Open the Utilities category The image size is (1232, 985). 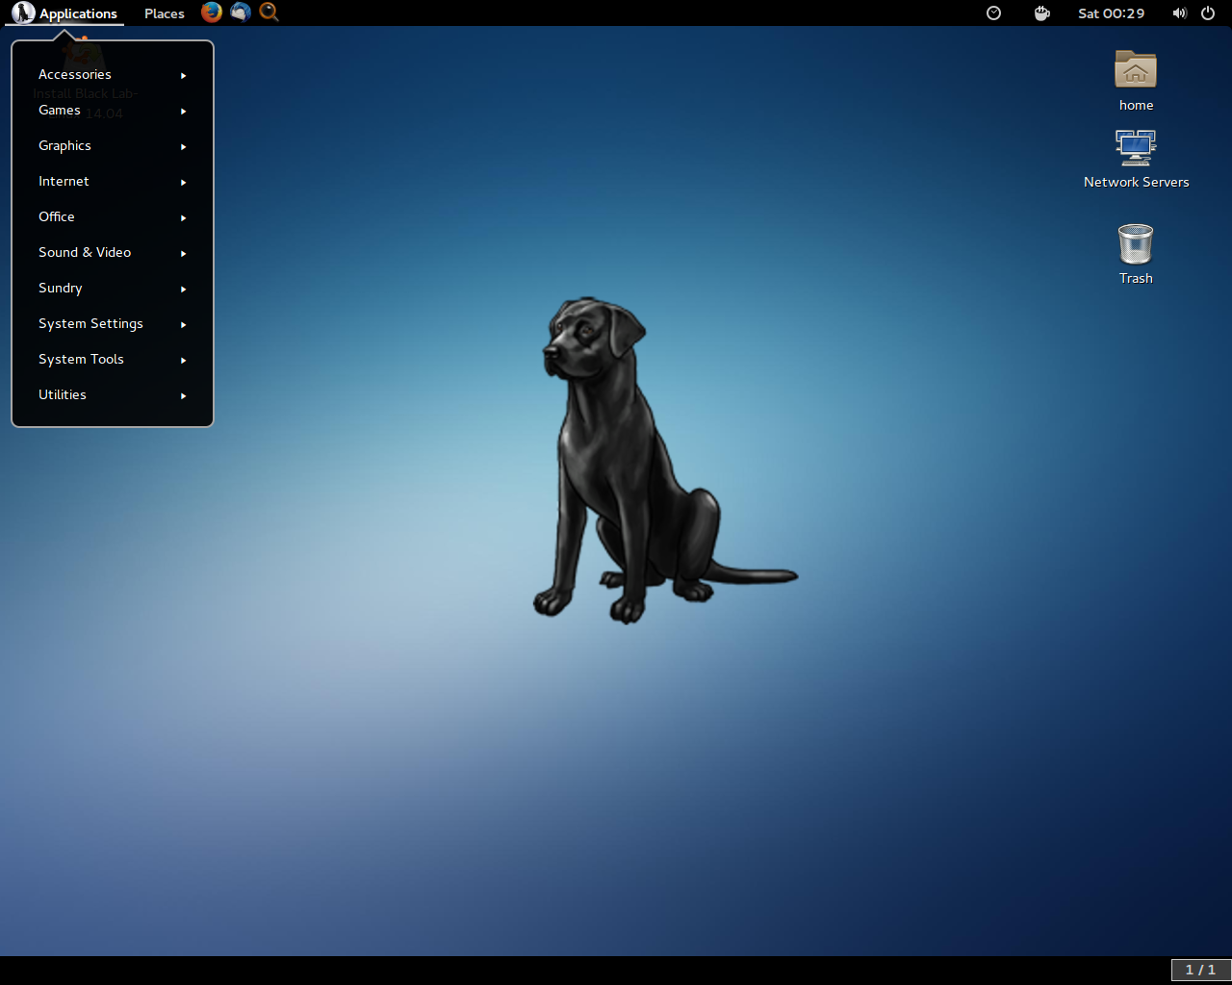click(113, 395)
